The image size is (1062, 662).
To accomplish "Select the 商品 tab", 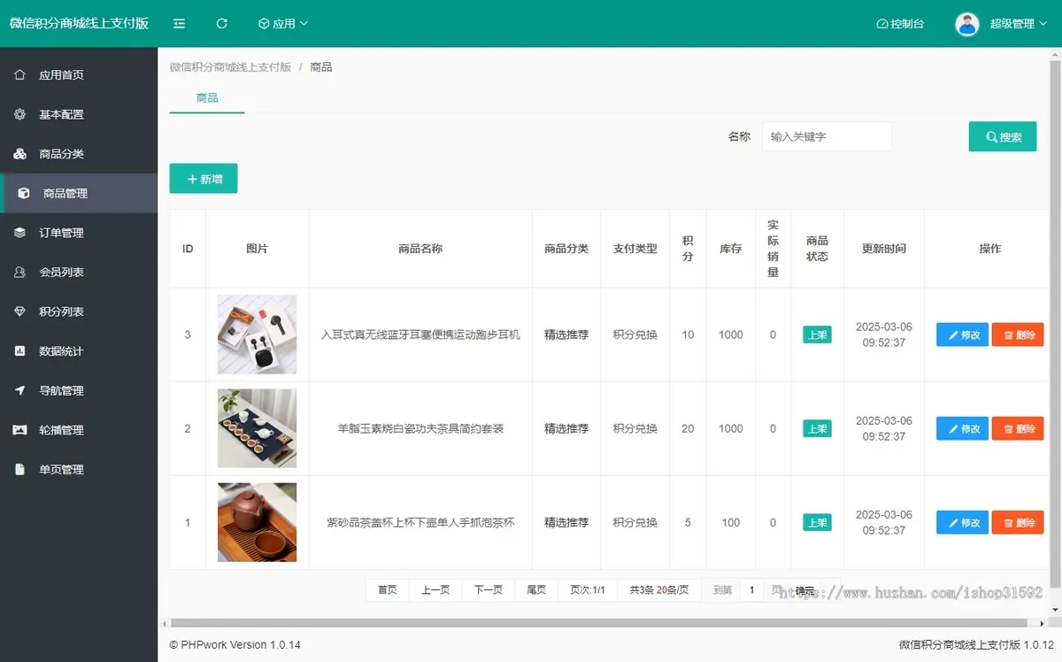I will [x=207, y=98].
